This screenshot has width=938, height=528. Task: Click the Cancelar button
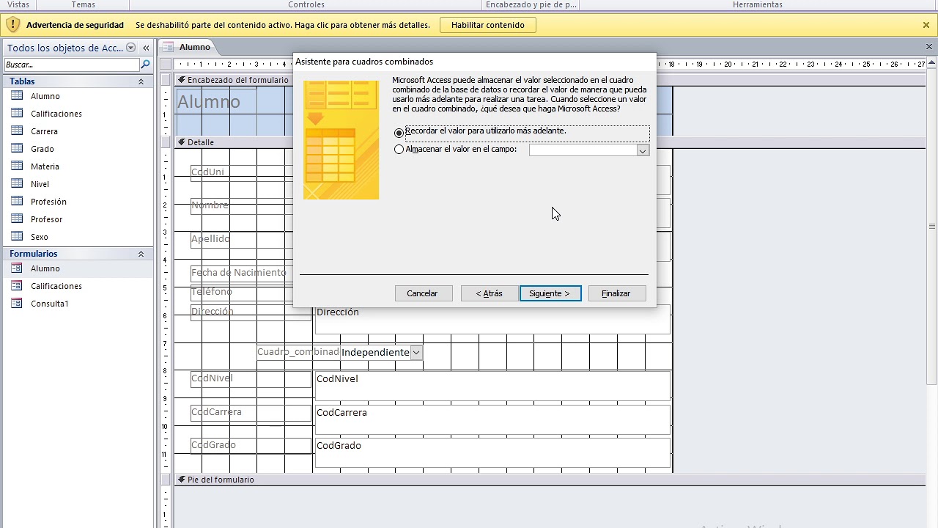[422, 293]
